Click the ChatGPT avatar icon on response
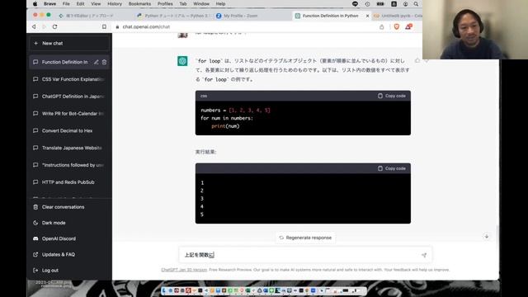This screenshot has height=297, width=528. 182,61
